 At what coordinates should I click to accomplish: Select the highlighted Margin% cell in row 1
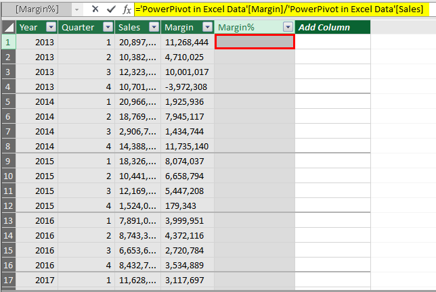click(x=255, y=42)
